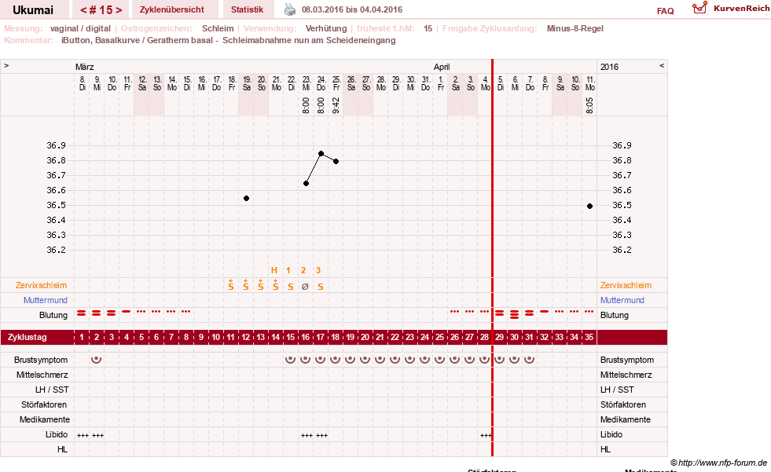Image resolution: width=771 pixels, height=472 pixels.
Task: Click cycle day 14 in the Zyklustag bar
Action: pos(275,338)
